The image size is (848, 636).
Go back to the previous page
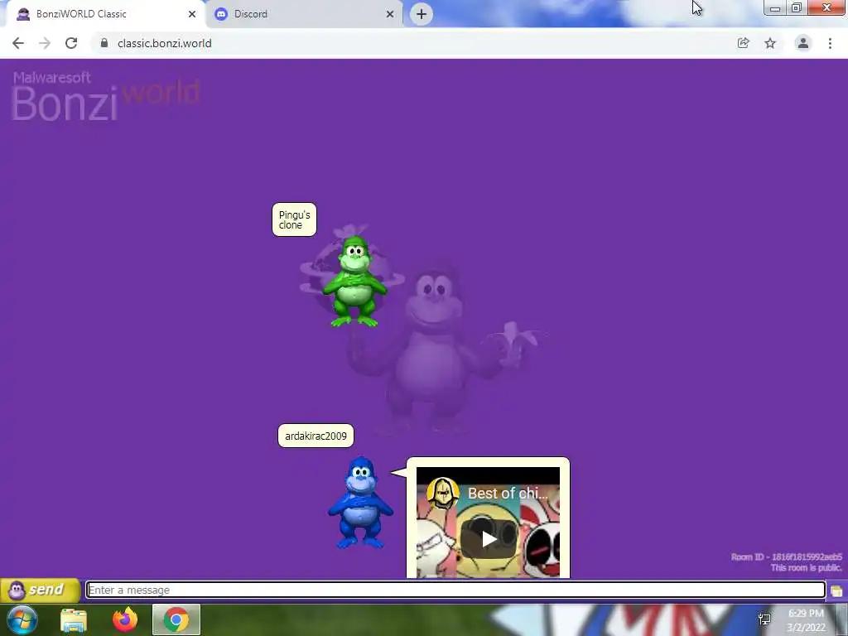pyautogui.click(x=18, y=43)
